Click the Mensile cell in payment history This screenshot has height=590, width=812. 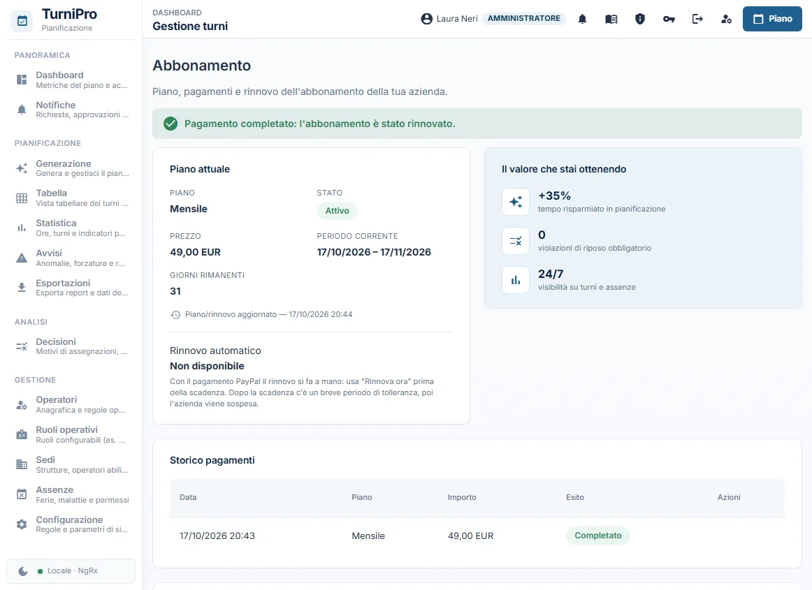pyautogui.click(x=368, y=536)
